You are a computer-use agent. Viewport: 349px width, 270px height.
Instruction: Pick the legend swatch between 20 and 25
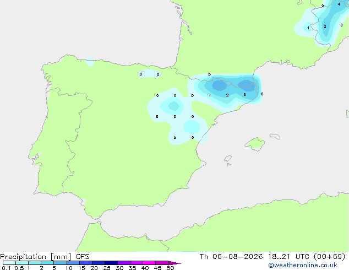(x=99, y=263)
